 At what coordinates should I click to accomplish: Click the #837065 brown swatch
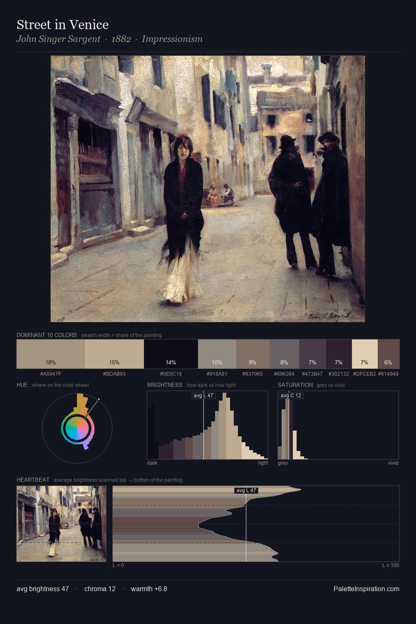pyautogui.click(x=253, y=354)
